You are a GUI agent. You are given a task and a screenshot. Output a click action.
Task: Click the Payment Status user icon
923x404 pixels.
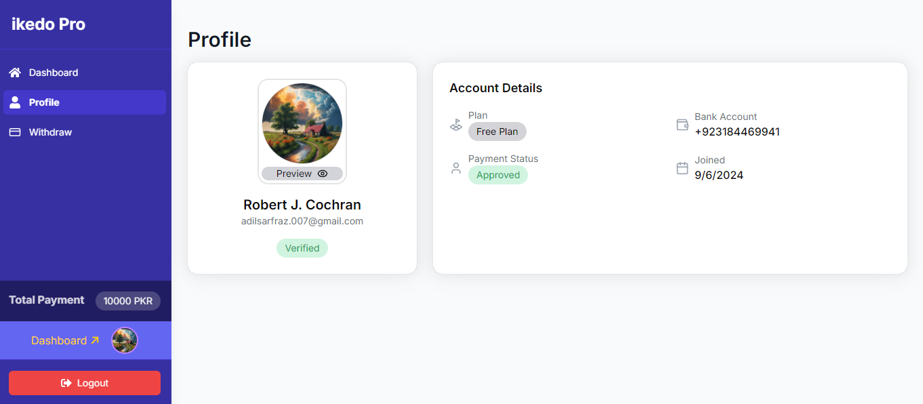tap(456, 168)
